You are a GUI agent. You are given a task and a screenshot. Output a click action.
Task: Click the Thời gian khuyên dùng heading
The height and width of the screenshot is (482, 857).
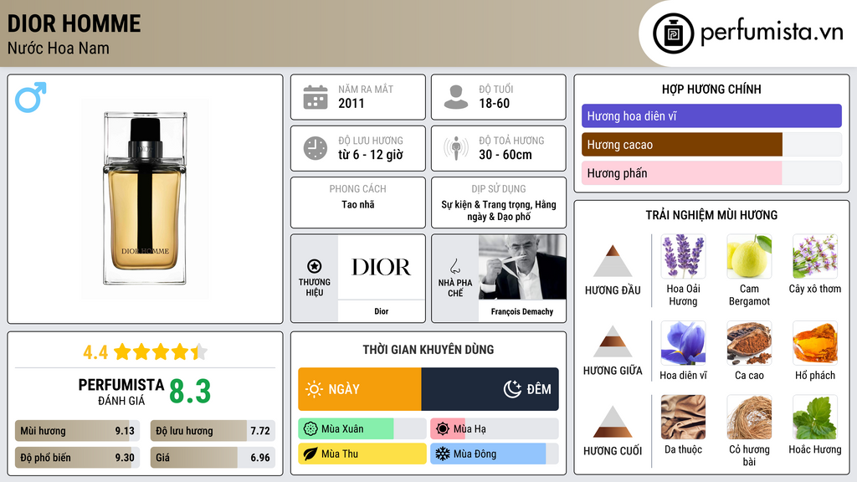click(x=428, y=350)
